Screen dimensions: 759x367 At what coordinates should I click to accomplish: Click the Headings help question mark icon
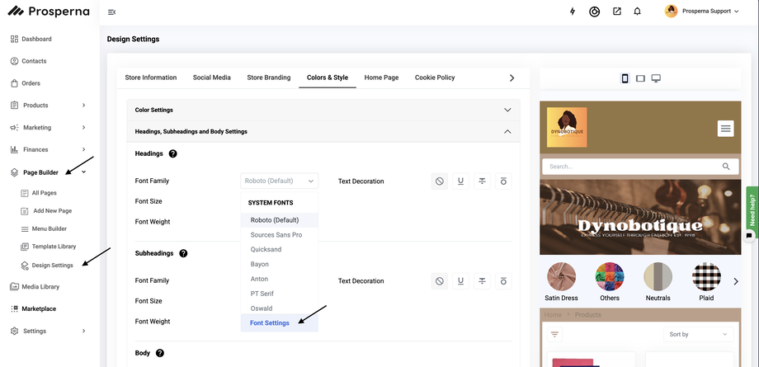[172, 153]
